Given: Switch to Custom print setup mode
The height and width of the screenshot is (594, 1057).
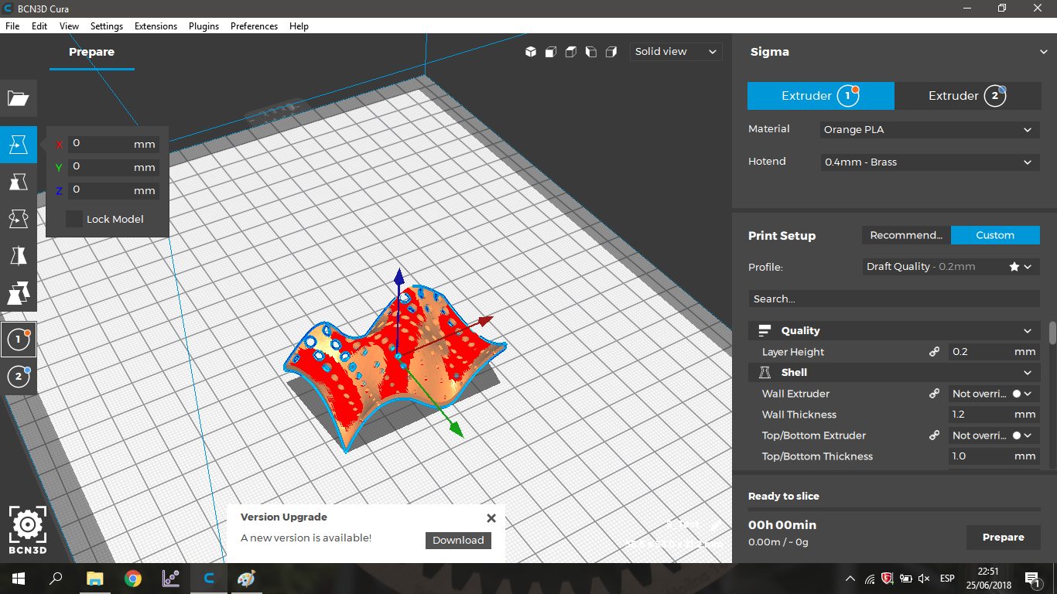Looking at the screenshot, I should pyautogui.click(x=995, y=235).
